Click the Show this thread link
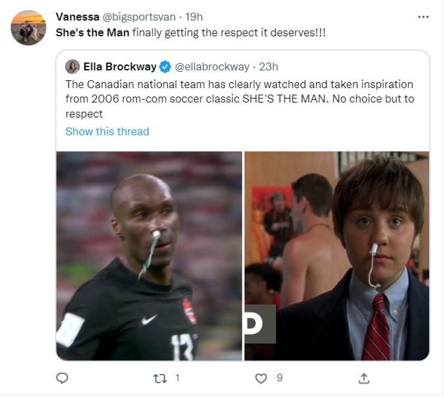 (x=107, y=132)
